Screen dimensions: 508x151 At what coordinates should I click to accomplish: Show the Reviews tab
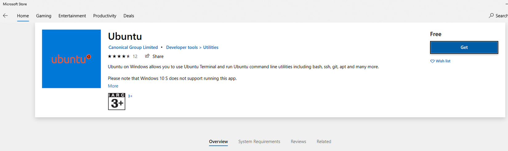pos(298,142)
